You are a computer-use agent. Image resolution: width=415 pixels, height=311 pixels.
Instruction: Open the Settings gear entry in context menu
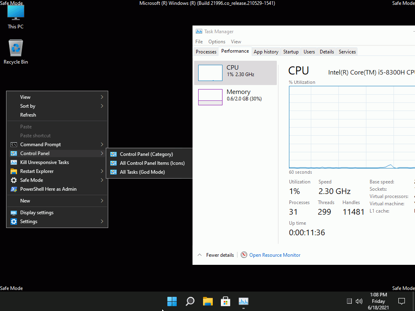pyautogui.click(x=57, y=222)
